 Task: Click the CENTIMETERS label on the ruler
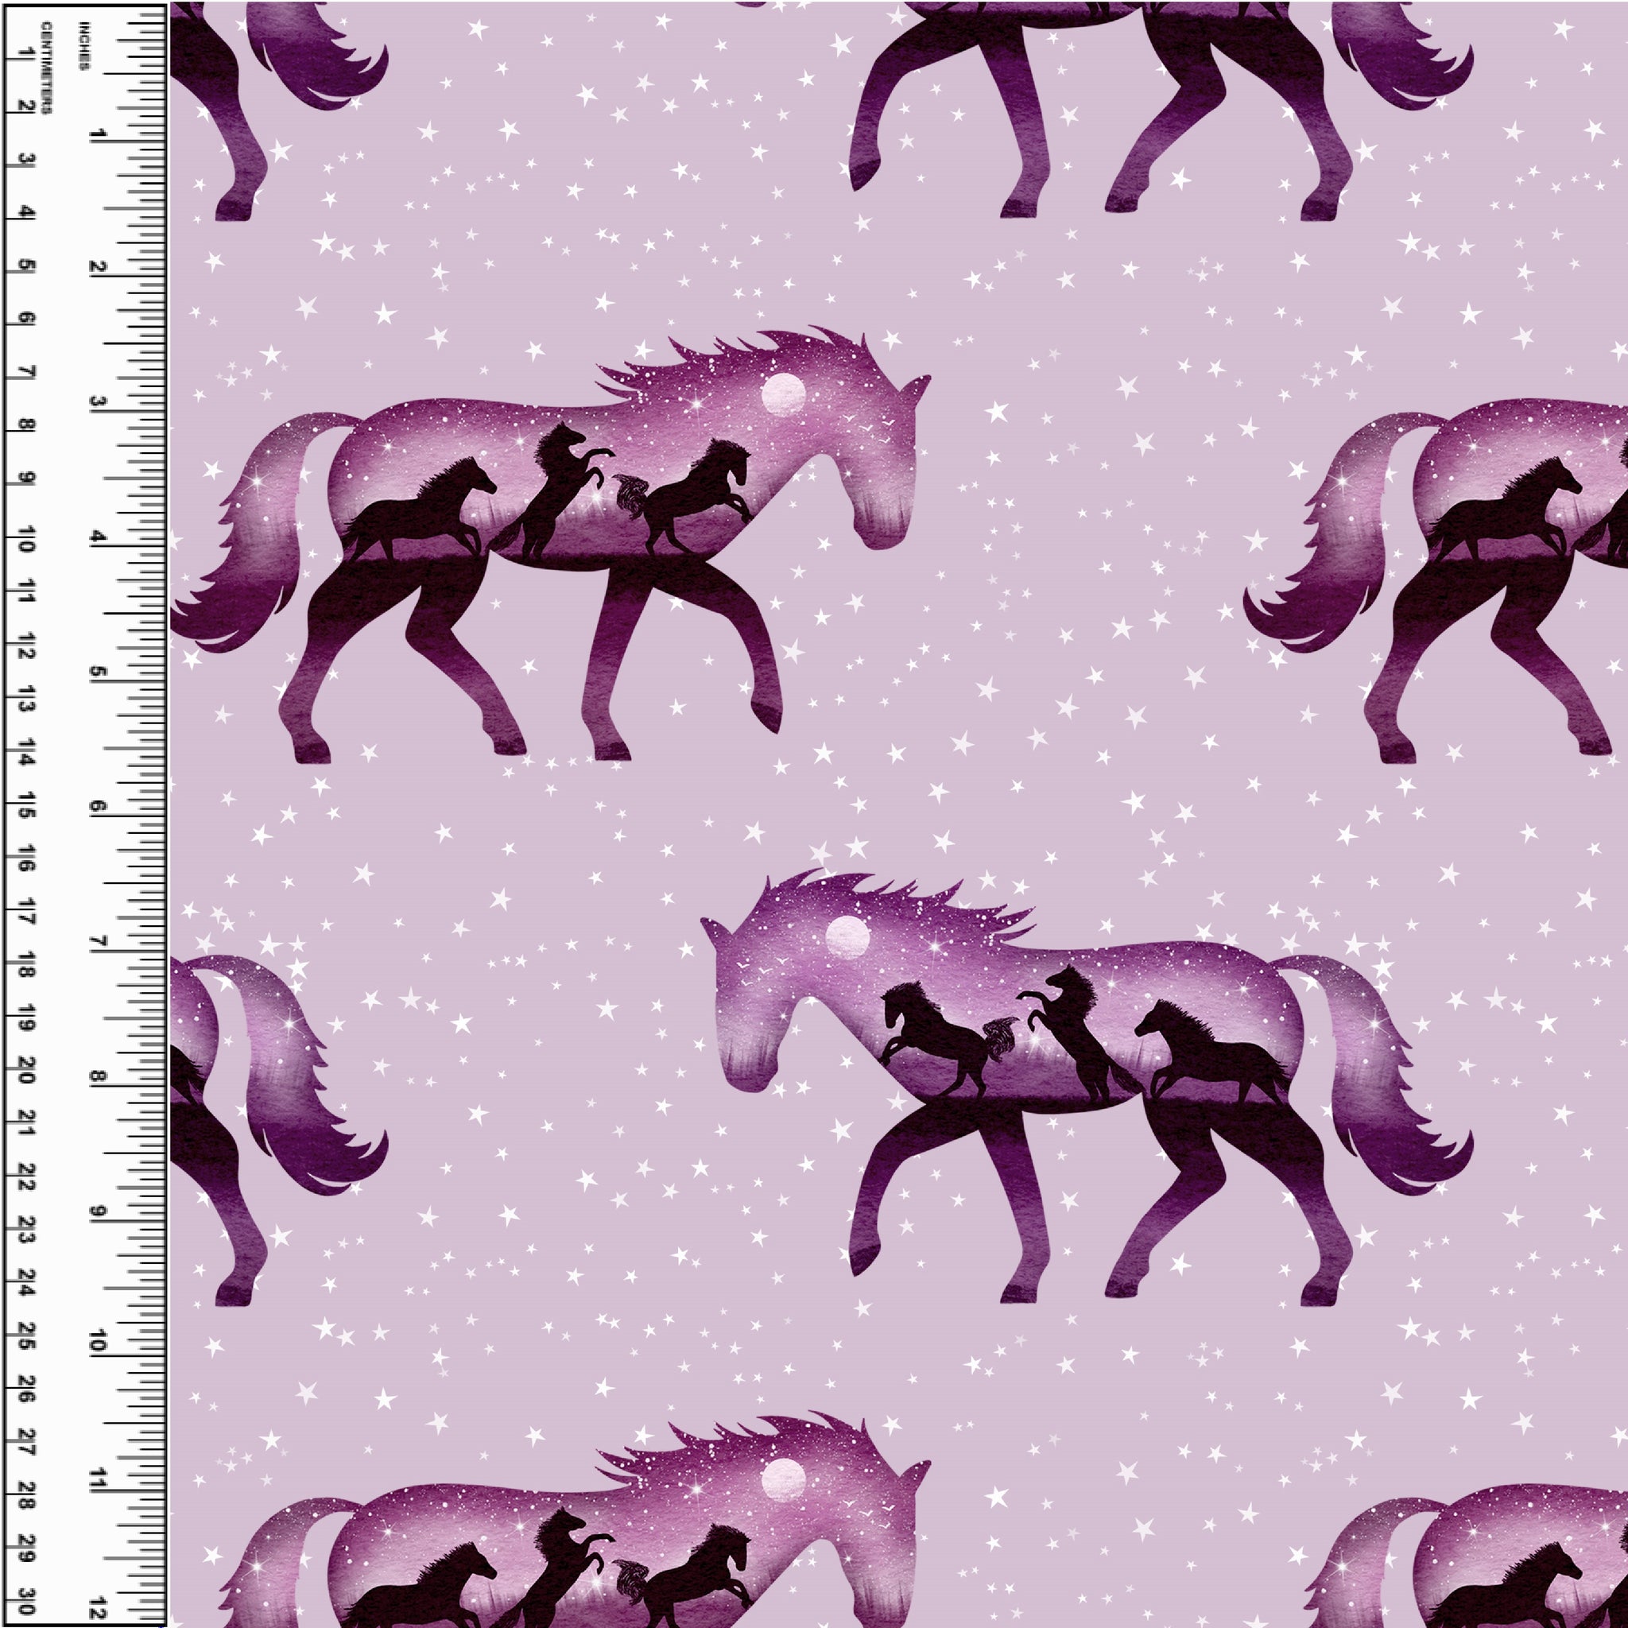click(x=45, y=68)
